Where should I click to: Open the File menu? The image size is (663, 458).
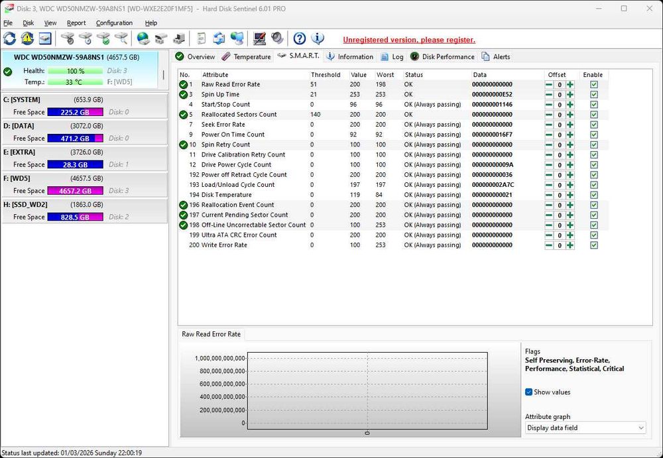click(x=7, y=23)
